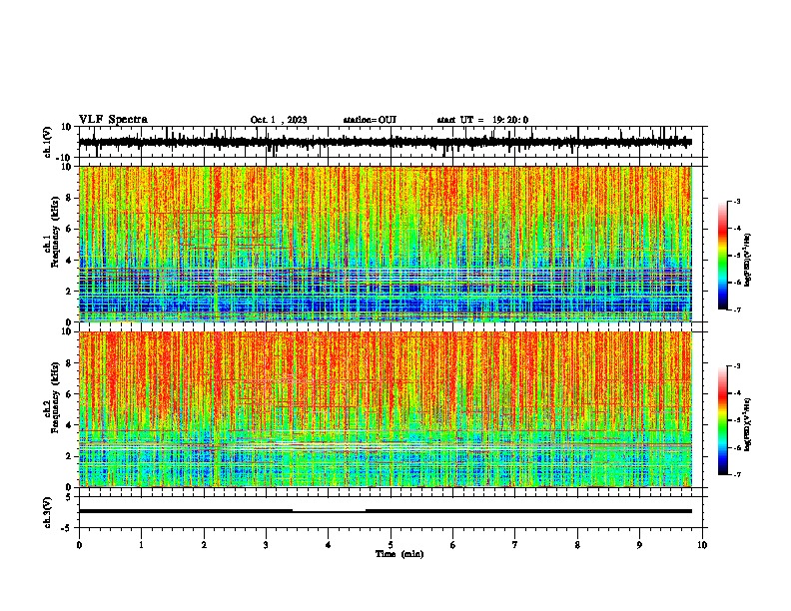Click the ch.2 spectrogram colorbar
Screen dimensions: 791x611
point(722,420)
